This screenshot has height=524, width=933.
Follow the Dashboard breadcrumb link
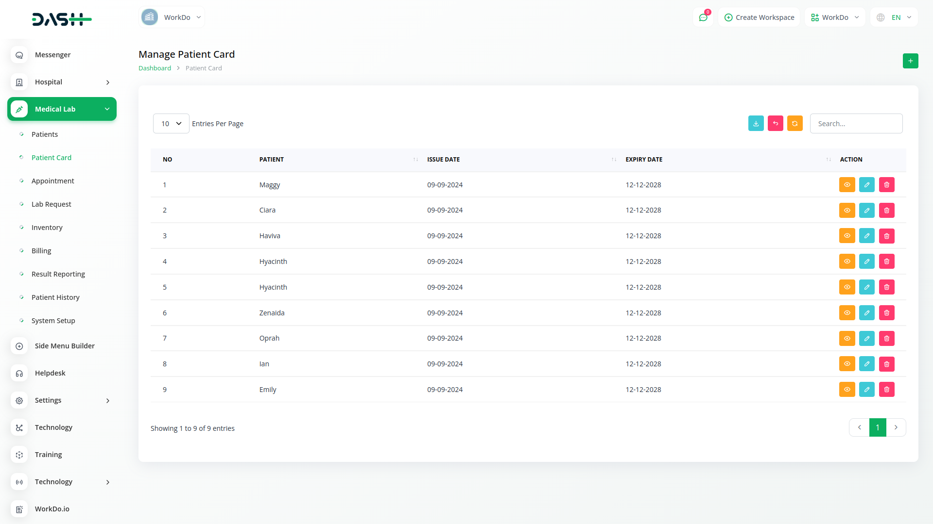(x=155, y=68)
